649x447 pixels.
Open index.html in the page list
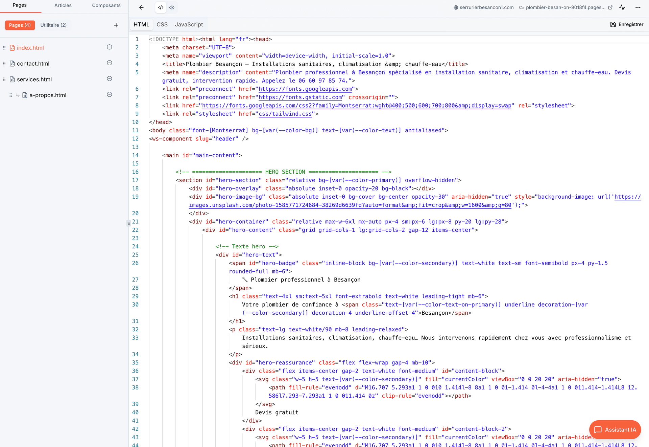click(30, 48)
